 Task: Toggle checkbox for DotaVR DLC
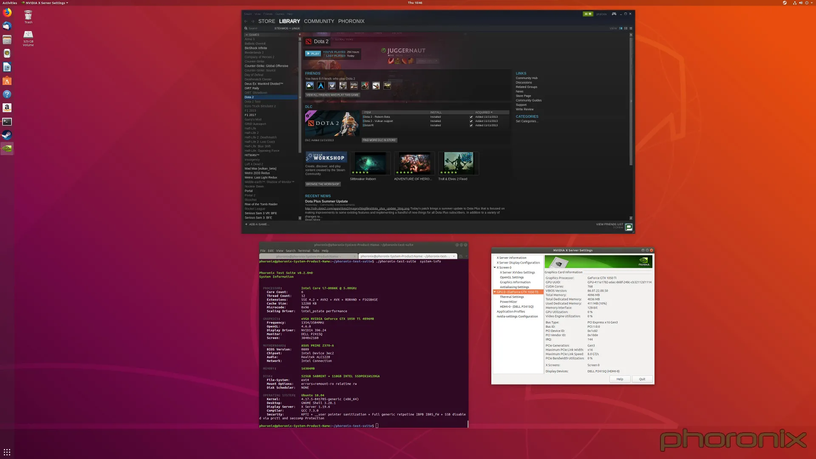[x=471, y=125]
